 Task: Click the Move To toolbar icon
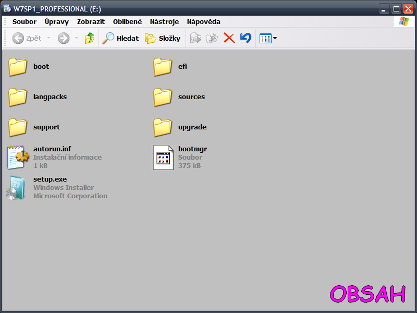pos(195,38)
